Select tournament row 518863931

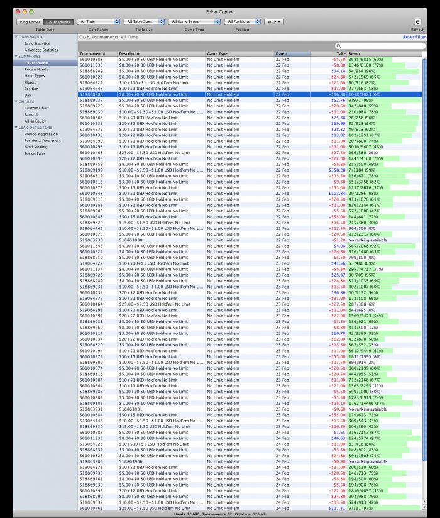click(250, 409)
